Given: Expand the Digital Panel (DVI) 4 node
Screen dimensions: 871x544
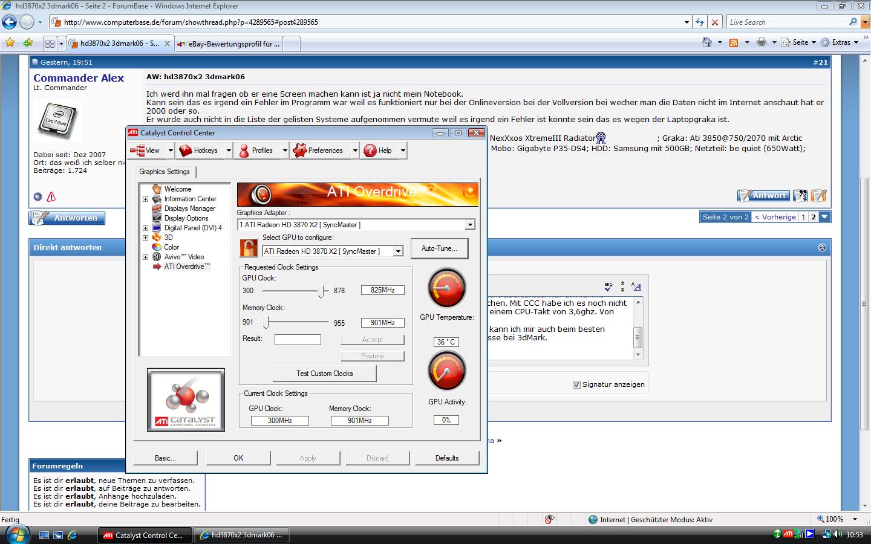Looking at the screenshot, I should (145, 228).
